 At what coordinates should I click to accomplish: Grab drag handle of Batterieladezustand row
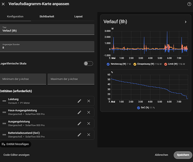pos(4,135)
